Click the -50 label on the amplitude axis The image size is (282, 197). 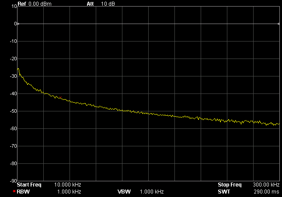[x=13, y=111]
